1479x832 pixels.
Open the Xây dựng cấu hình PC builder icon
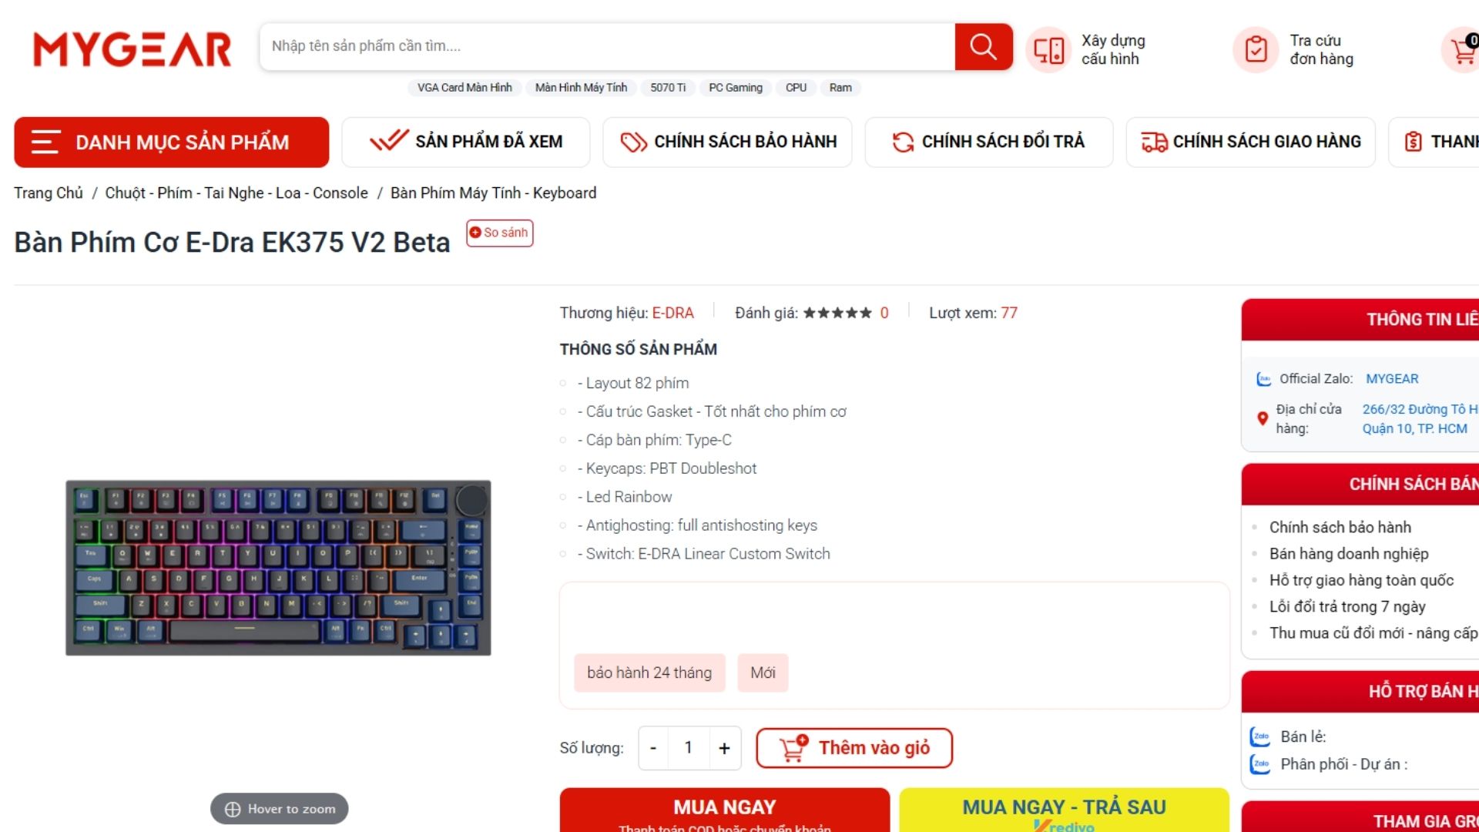1048,51
